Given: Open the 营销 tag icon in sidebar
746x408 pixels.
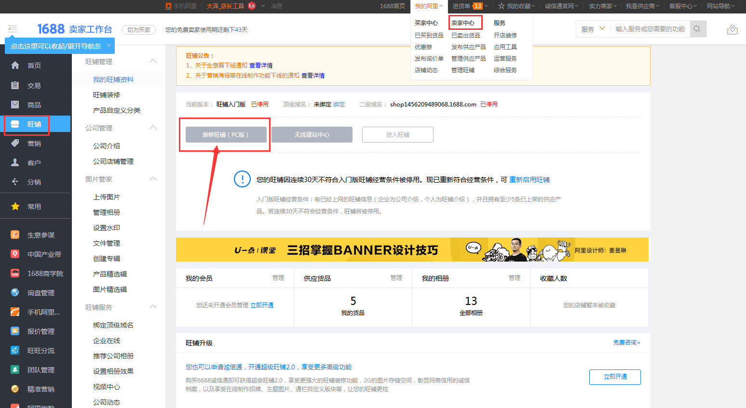Looking at the screenshot, I should pyautogui.click(x=15, y=143).
